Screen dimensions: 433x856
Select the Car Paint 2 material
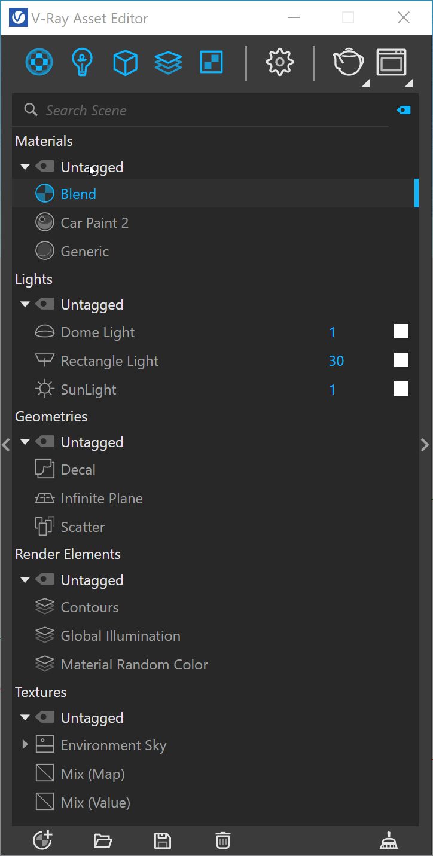94,223
